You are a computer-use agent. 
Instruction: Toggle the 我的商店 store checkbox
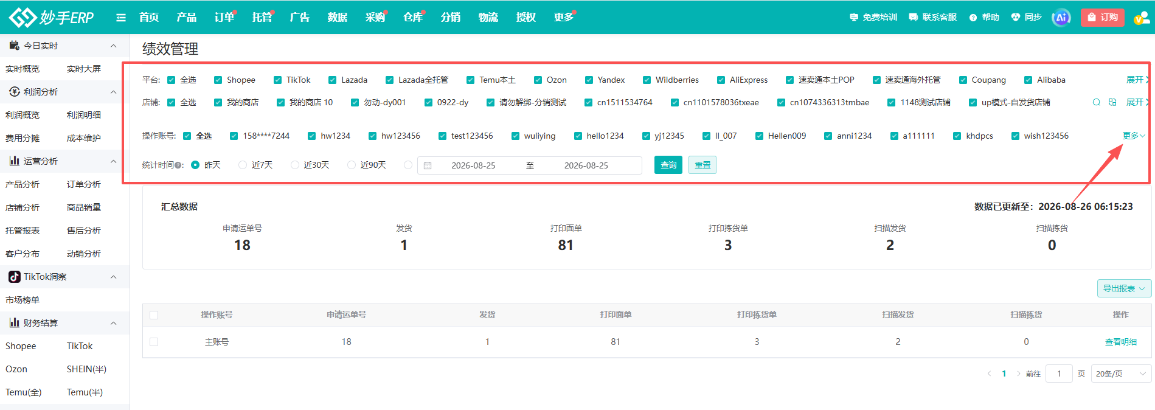coord(218,102)
